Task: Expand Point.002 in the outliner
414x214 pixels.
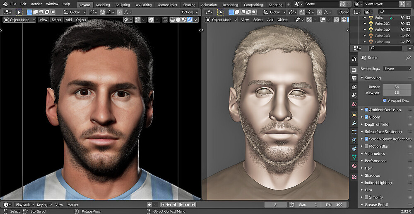Action: tap(365, 29)
